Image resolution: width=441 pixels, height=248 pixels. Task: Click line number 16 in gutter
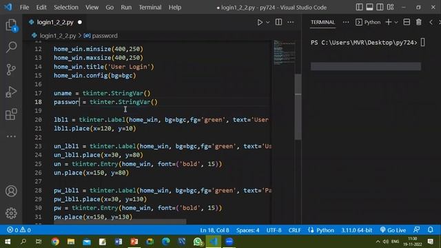(x=38, y=84)
